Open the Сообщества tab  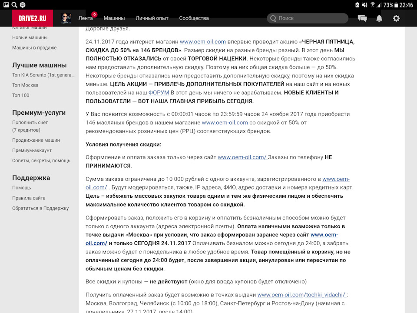[194, 18]
